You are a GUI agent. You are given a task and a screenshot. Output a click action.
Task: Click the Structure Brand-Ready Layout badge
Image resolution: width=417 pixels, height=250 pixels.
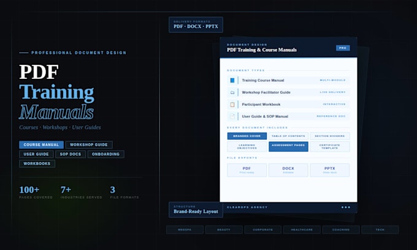coord(196,210)
